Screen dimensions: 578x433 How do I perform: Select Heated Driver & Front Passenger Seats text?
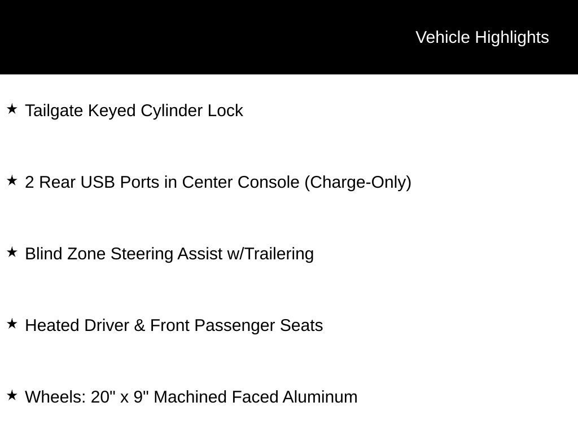[x=174, y=326]
